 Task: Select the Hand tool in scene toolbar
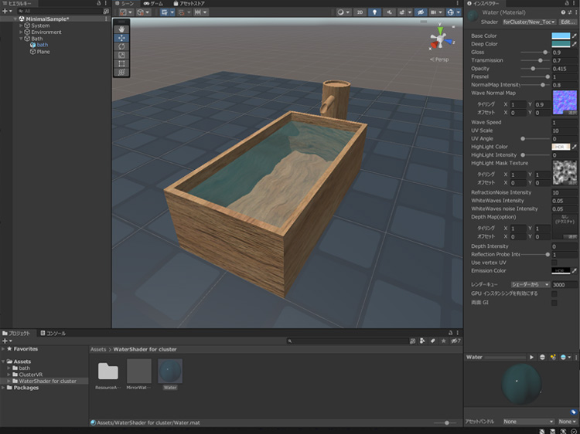(121, 29)
